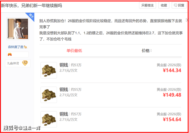The height and width of the screenshot is (133, 189).
Task: Click the copper coin icon for 约55万 listing
Action: (49, 95)
